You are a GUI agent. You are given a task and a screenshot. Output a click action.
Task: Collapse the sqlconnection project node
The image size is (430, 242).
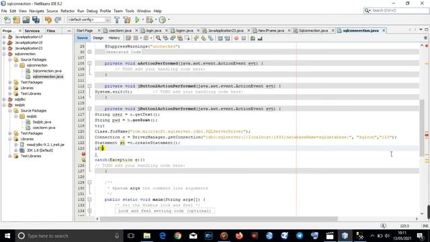tap(4, 54)
